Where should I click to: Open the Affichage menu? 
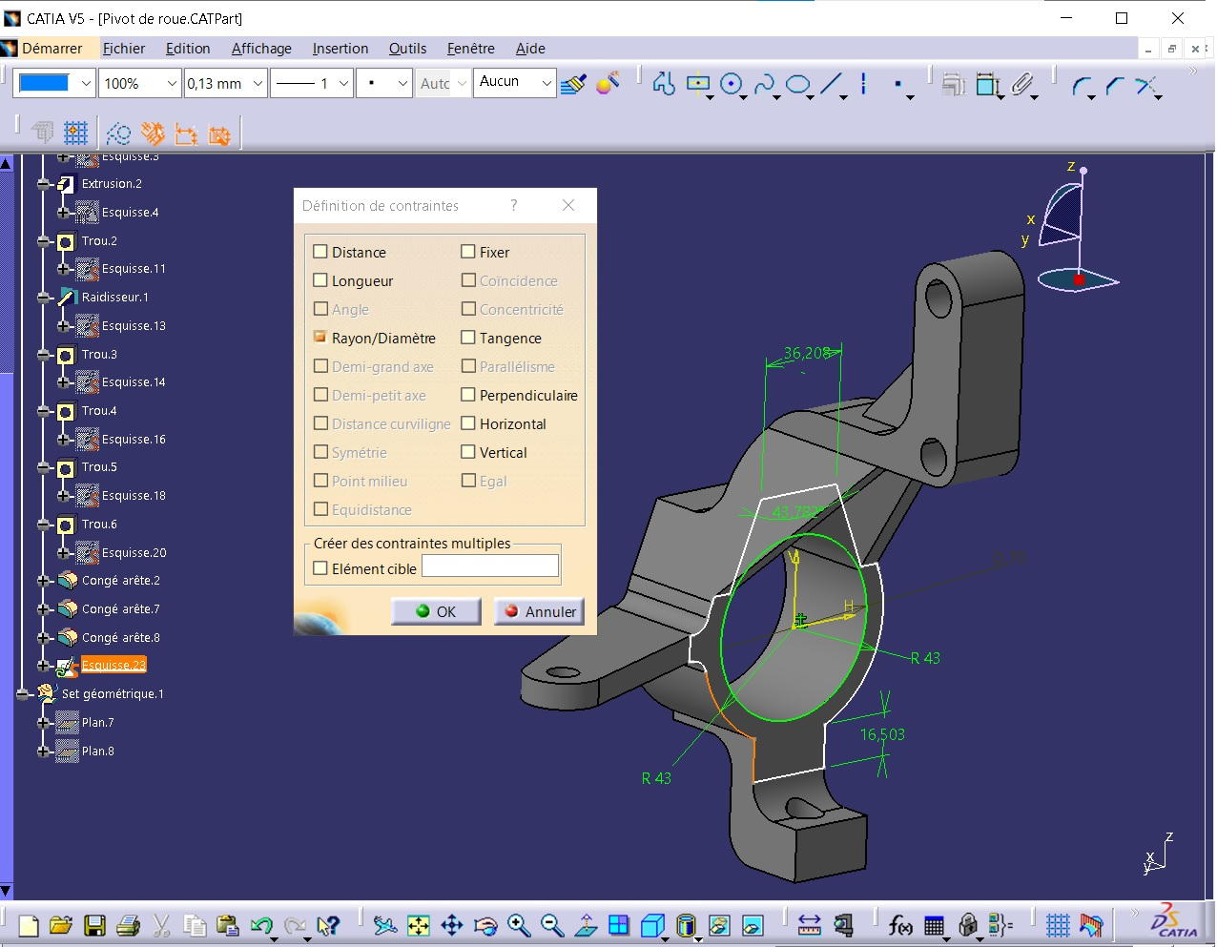click(261, 49)
